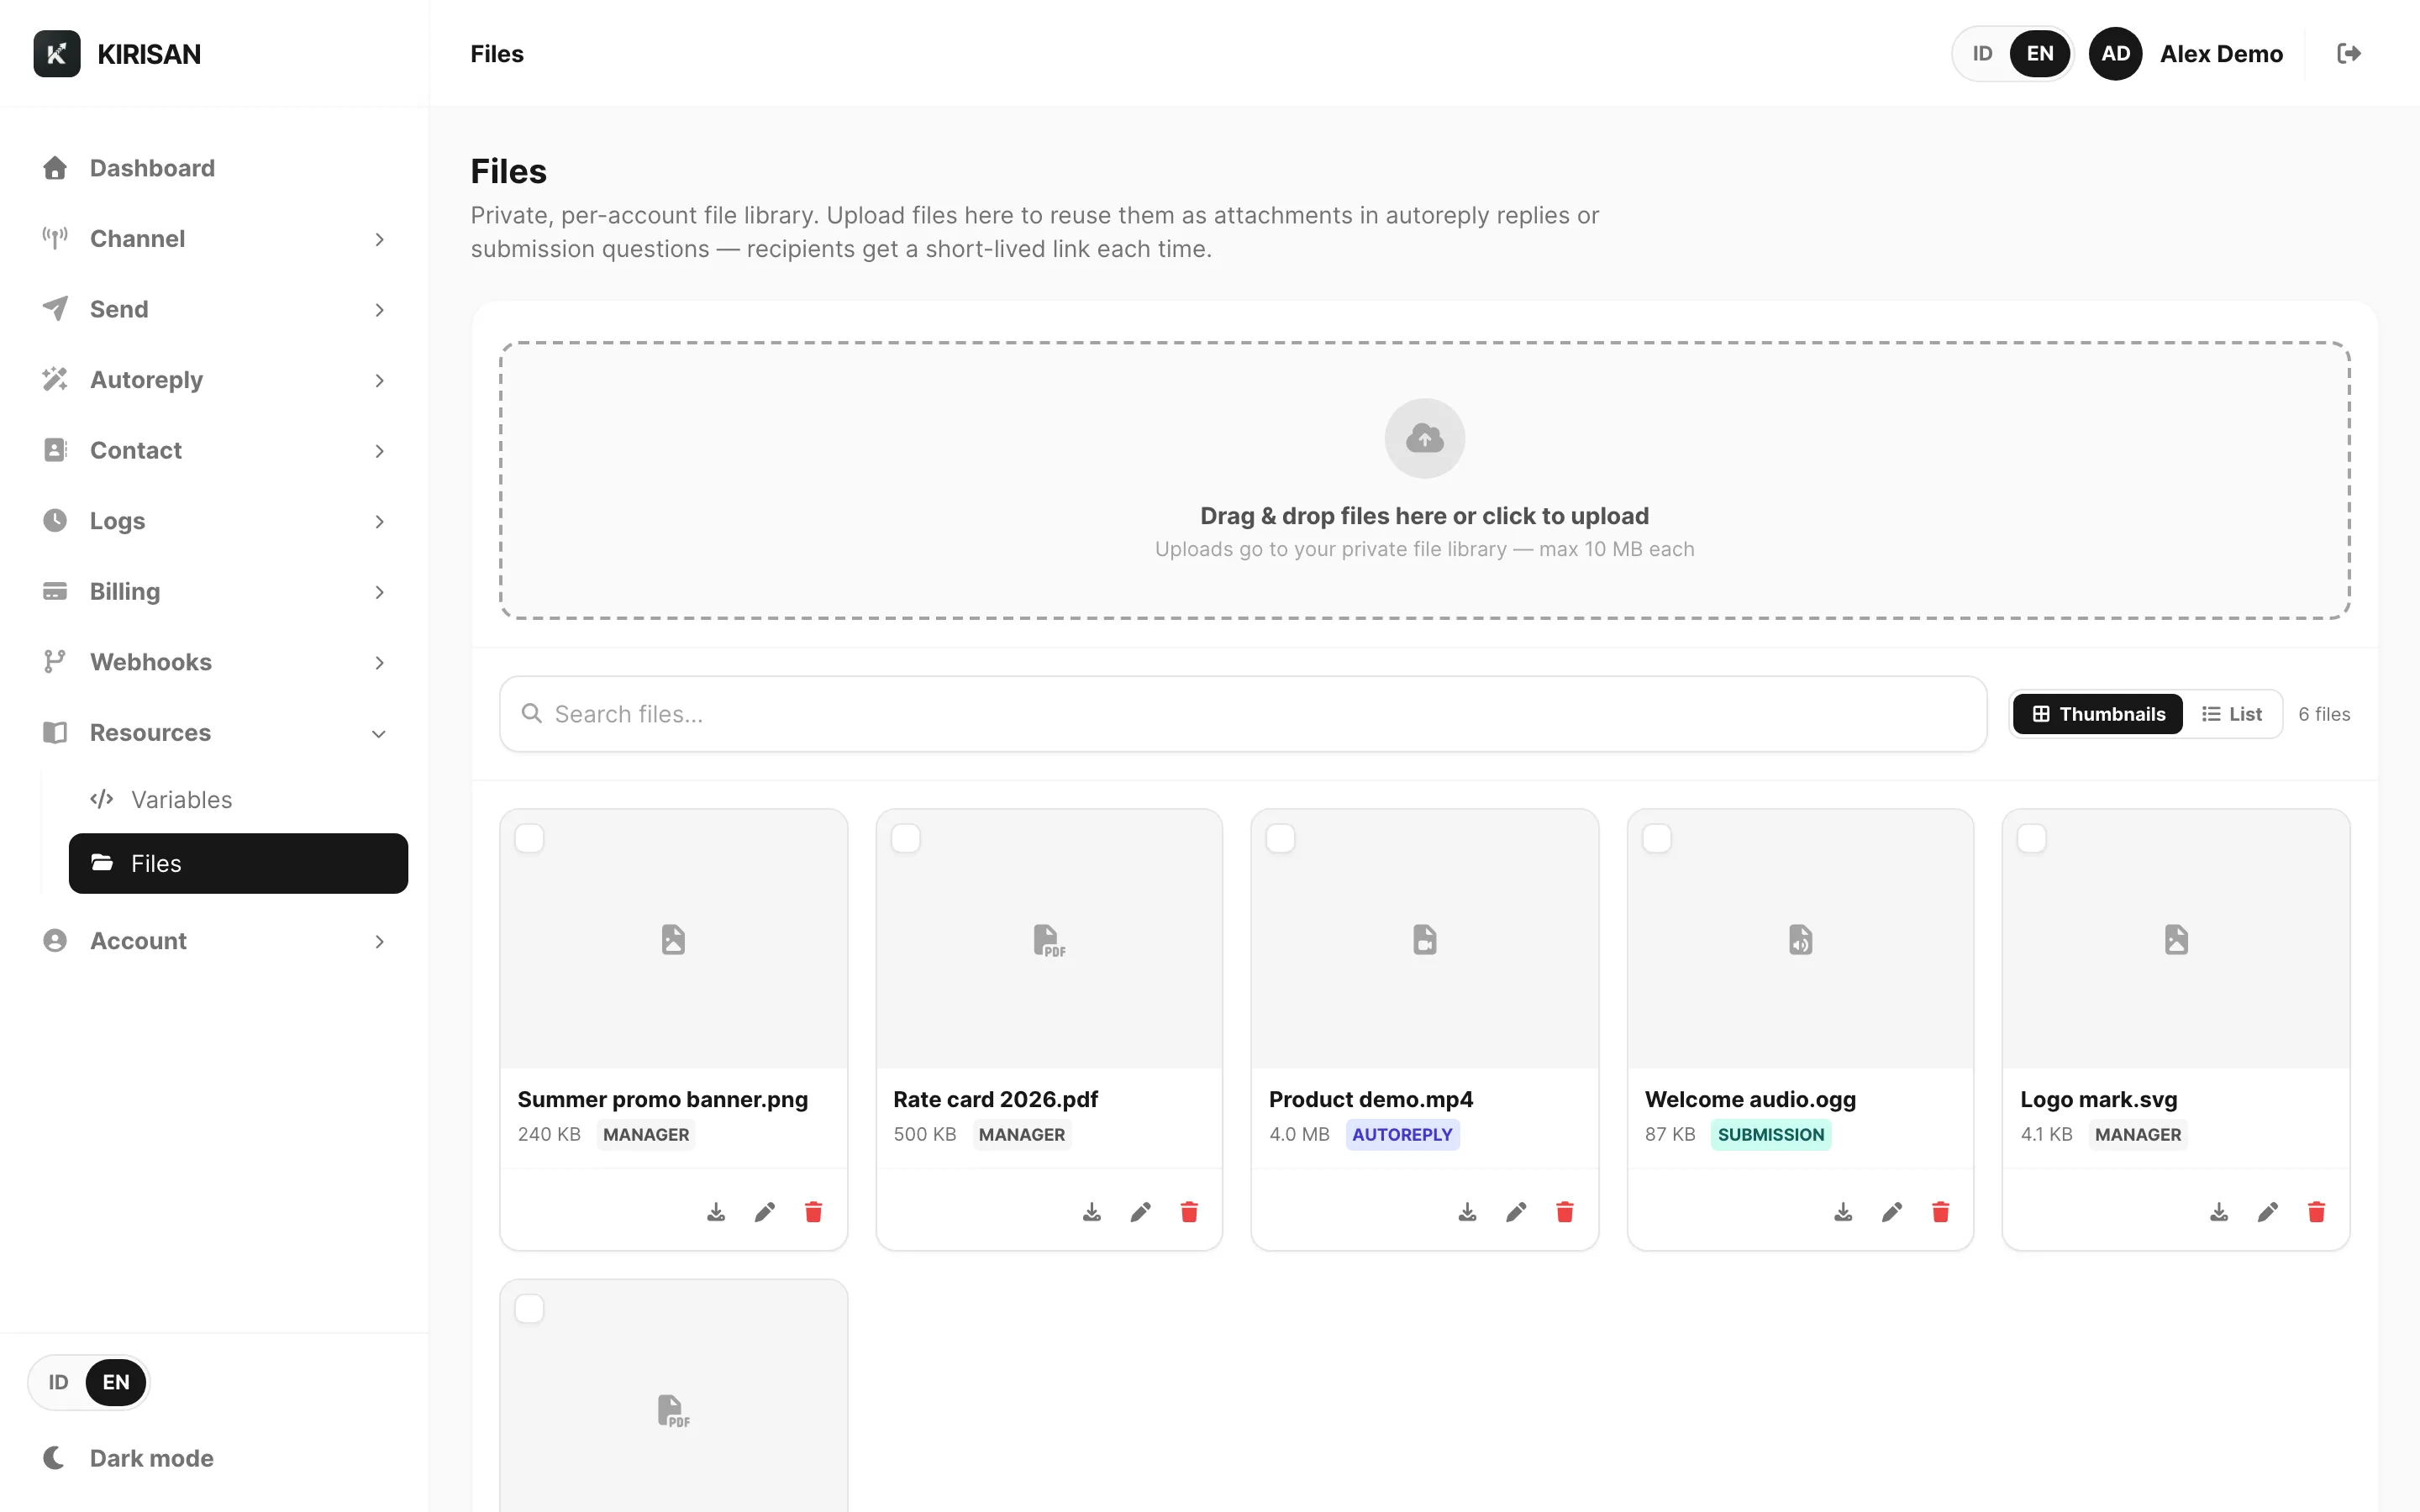Viewport: 2420px width, 1512px height.
Task: Expand the Send menu chevron
Action: pyautogui.click(x=379, y=310)
